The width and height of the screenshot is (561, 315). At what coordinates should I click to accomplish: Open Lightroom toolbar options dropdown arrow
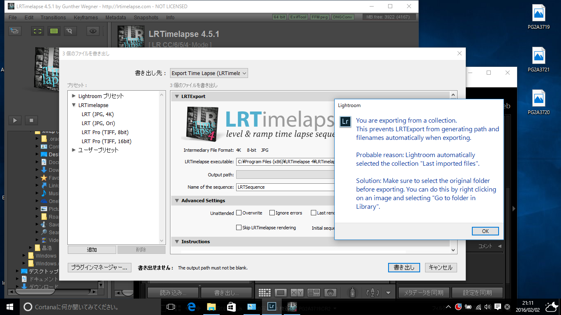click(x=389, y=293)
